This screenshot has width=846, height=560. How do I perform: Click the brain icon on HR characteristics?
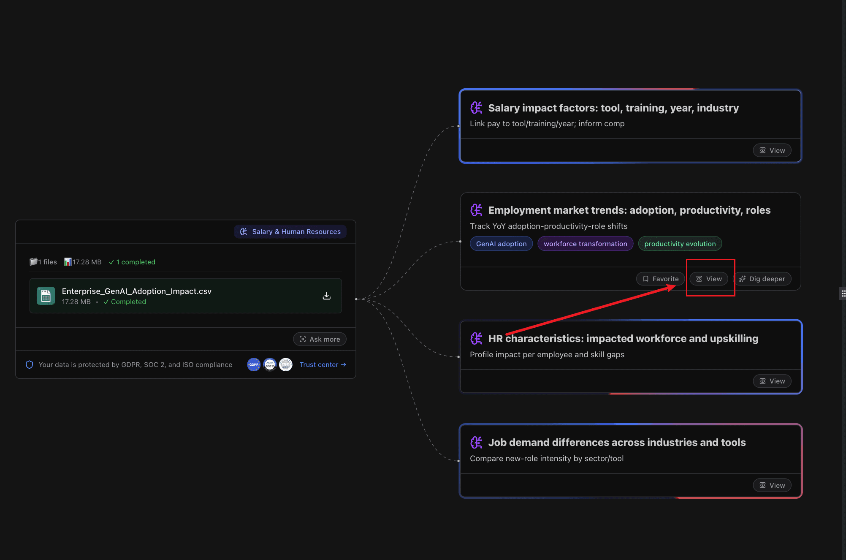click(x=477, y=338)
